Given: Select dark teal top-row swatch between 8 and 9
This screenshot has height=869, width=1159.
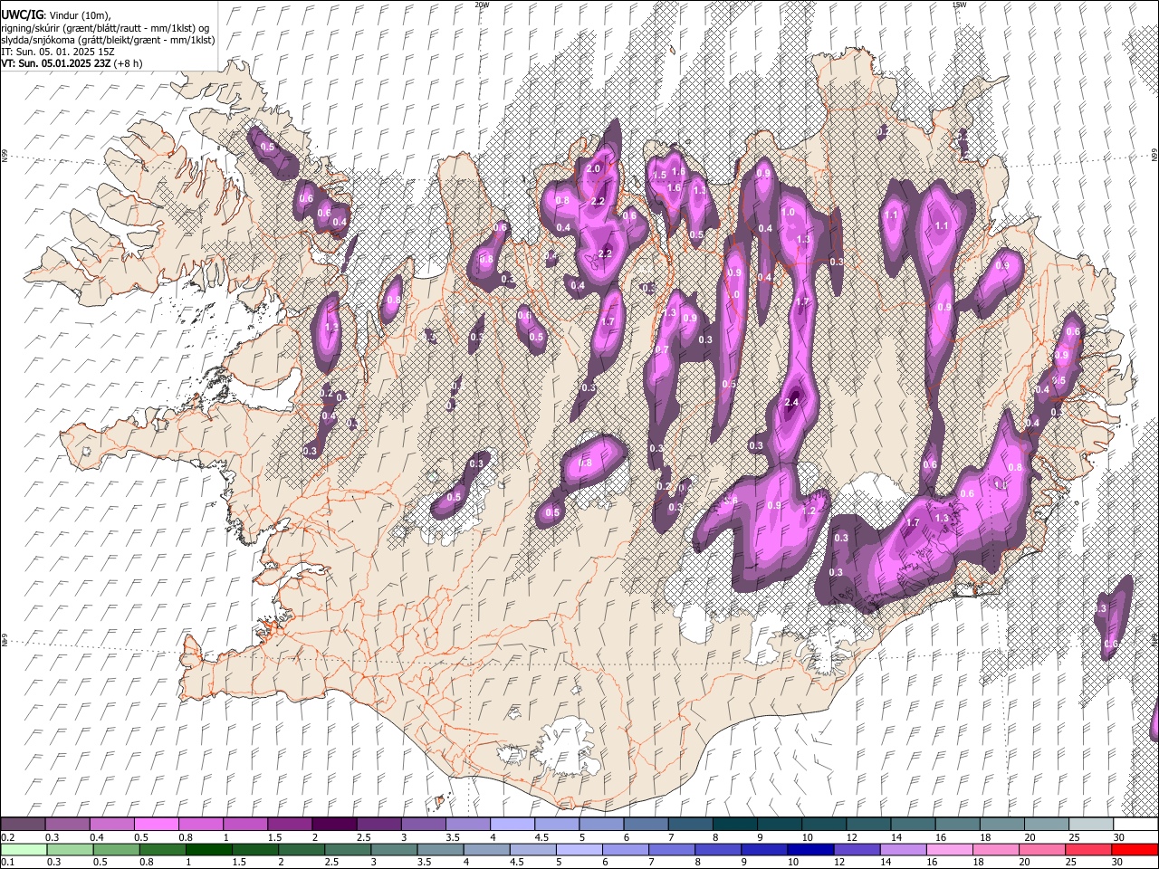Looking at the screenshot, I should coord(734,825).
